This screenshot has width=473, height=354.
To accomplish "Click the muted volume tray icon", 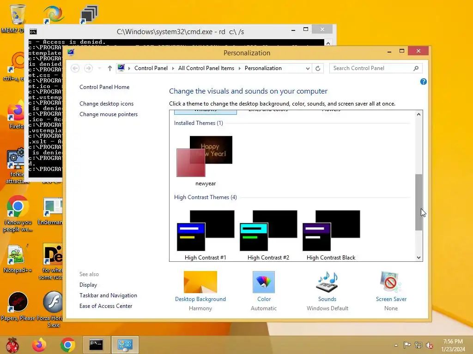I will 429,345.
